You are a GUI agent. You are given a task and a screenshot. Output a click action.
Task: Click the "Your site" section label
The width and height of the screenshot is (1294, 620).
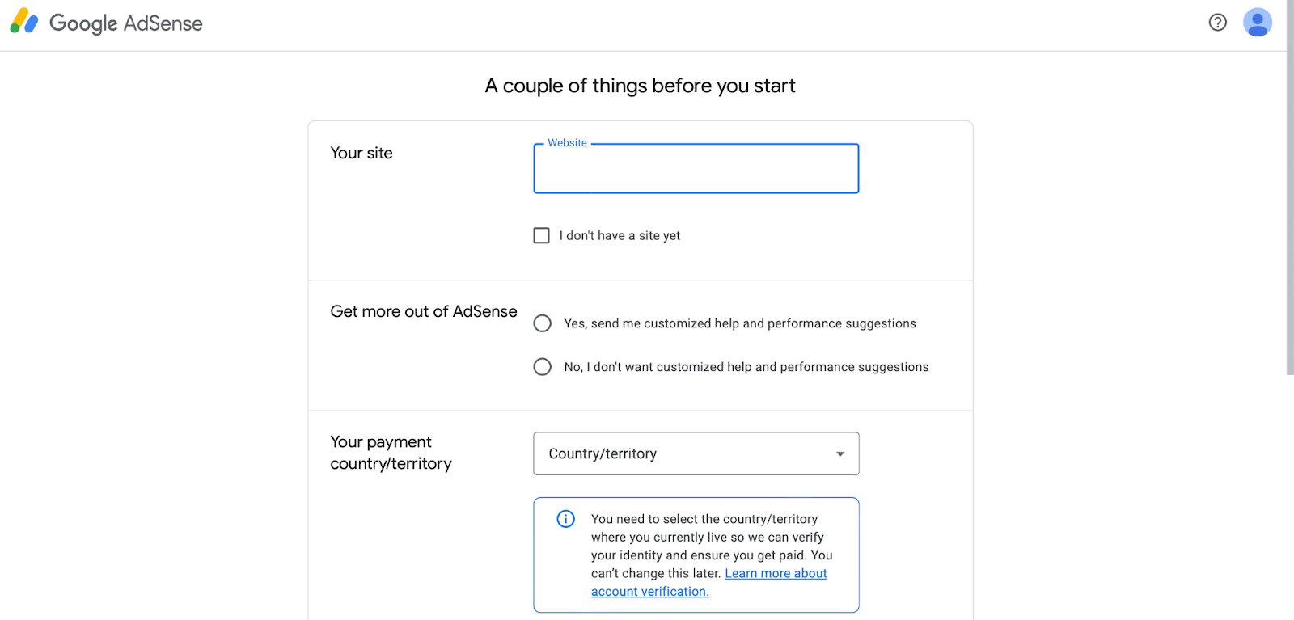click(362, 153)
